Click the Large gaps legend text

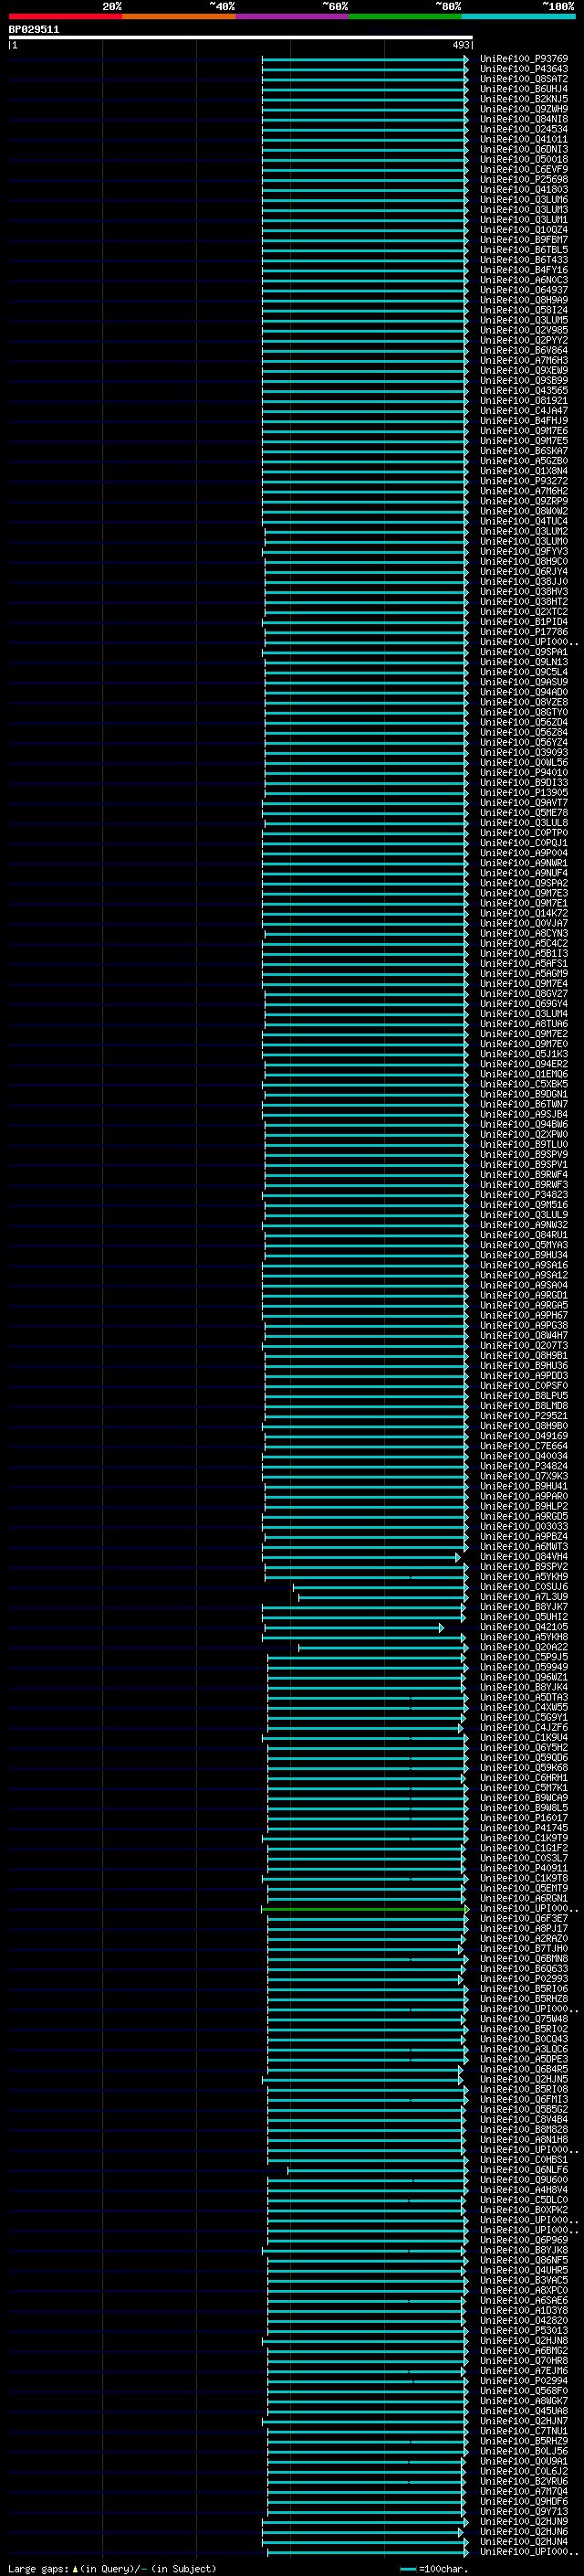(112, 2568)
